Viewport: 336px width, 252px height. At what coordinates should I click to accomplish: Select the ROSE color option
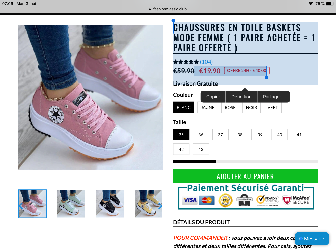point(230,107)
